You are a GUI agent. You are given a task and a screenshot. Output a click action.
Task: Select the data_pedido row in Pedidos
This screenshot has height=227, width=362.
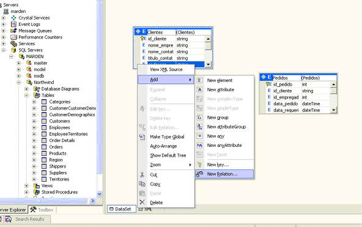[298, 103]
